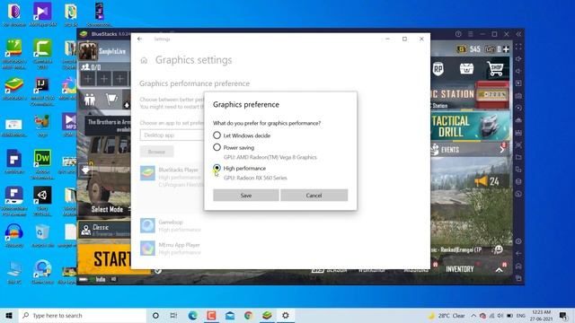Screen dimensions: 575x323
Task: Select Mtmu App Player in the app list
Action: (x=172, y=249)
